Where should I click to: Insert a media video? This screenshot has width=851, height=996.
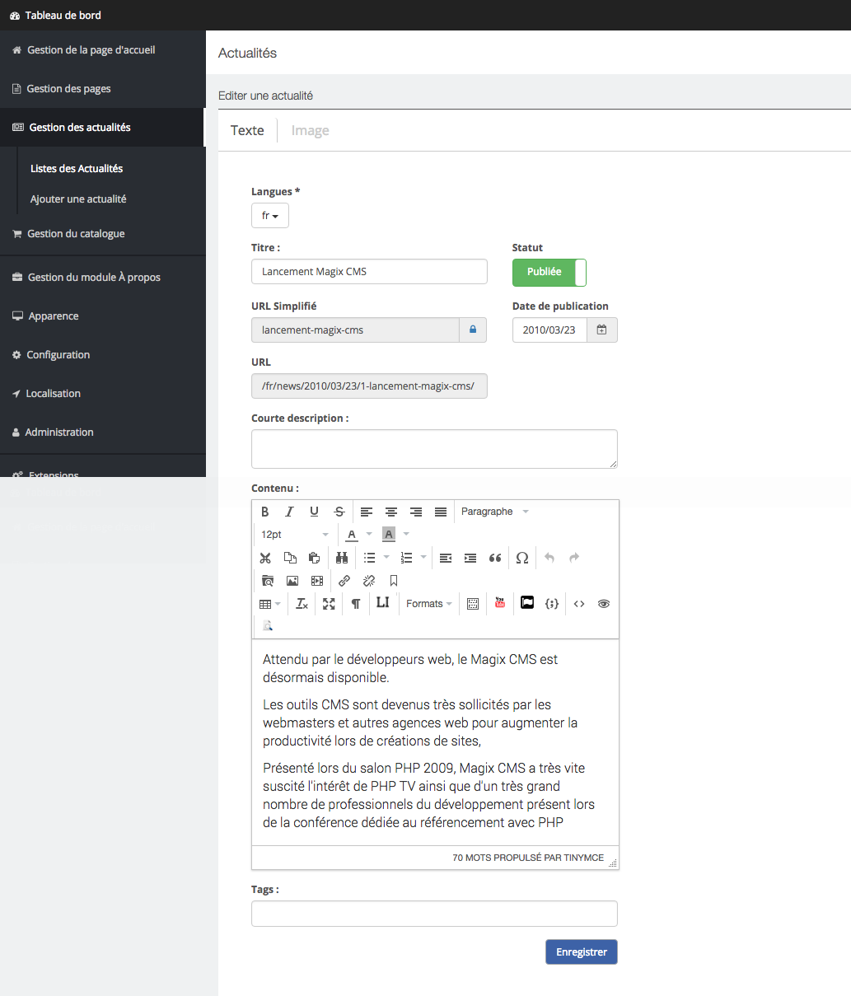pos(317,581)
